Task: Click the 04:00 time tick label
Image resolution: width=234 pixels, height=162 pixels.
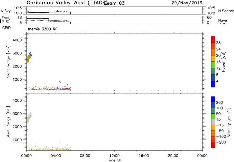Action: pos(56,156)
